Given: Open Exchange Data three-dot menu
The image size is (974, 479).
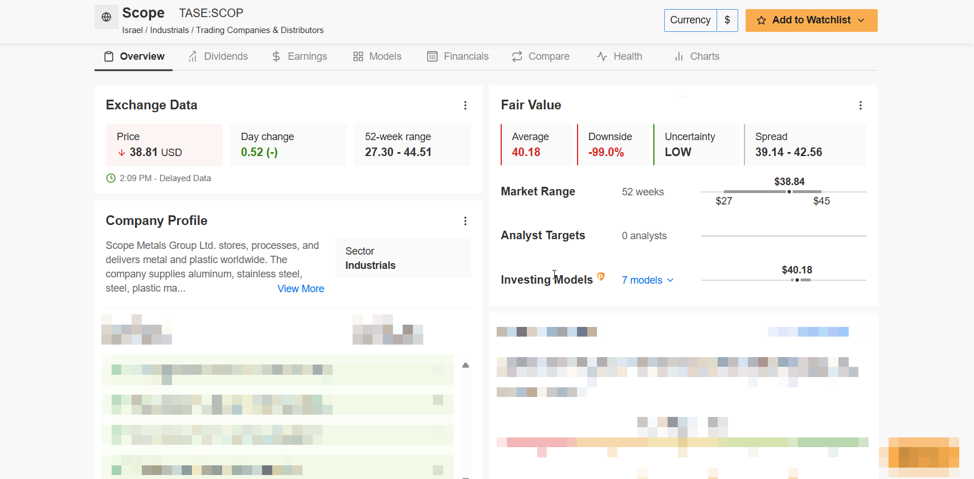Looking at the screenshot, I should [465, 105].
